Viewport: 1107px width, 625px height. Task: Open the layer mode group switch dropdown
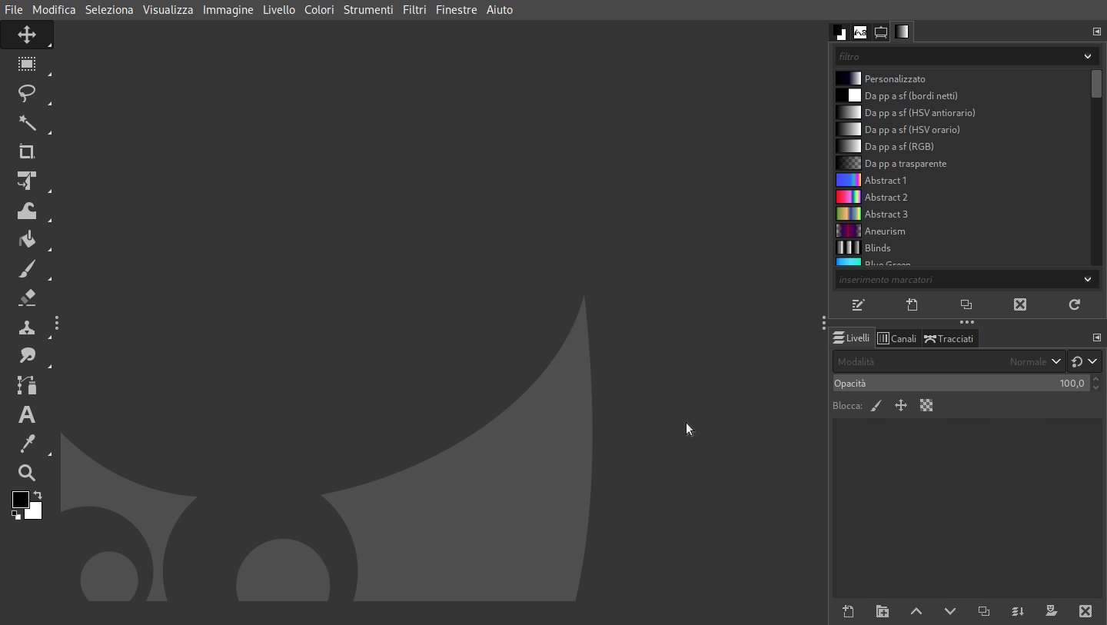tap(1085, 361)
